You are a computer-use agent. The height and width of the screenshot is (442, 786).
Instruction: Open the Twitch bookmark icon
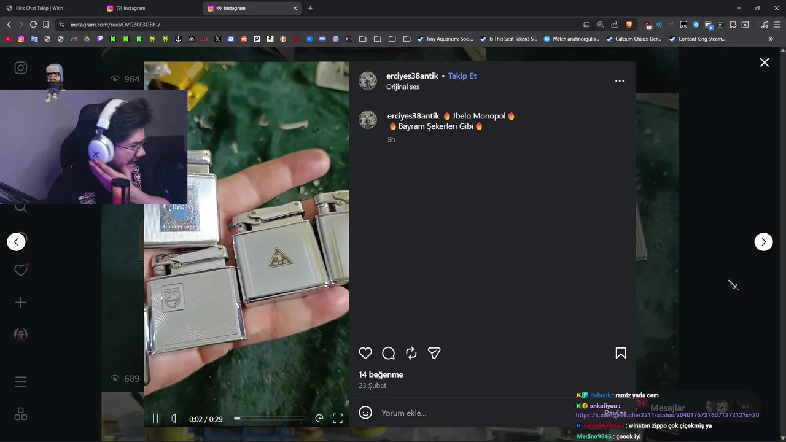[x=99, y=39]
